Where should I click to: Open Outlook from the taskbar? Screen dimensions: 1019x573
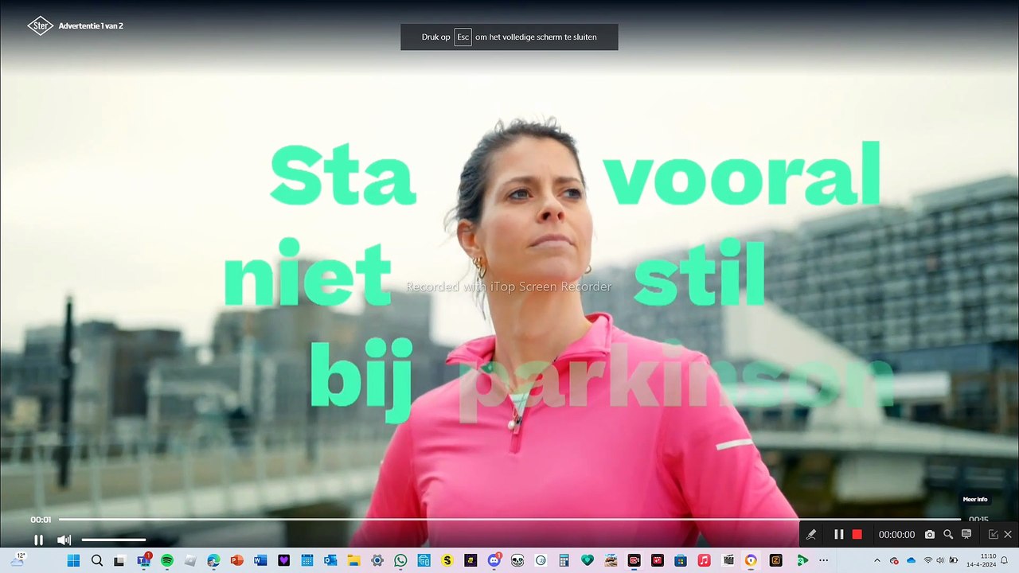(x=330, y=560)
